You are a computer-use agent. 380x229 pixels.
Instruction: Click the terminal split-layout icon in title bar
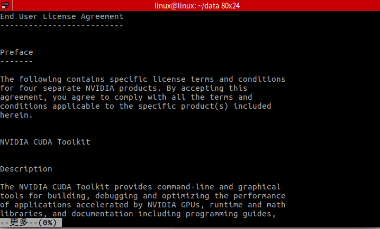pyautogui.click(x=4, y=5)
